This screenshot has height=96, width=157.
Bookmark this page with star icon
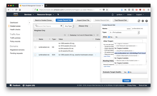click(107, 10)
